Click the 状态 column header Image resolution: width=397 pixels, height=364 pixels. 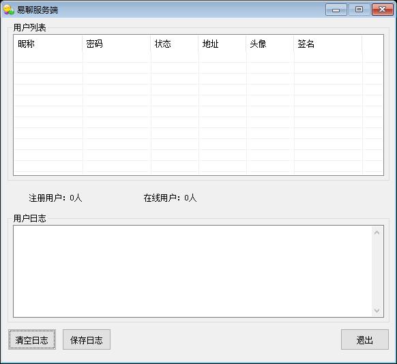click(x=175, y=44)
